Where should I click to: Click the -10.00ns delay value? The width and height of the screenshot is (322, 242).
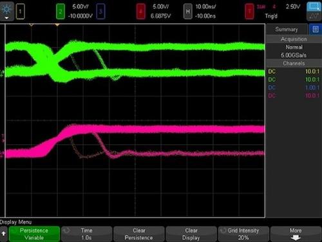(x=205, y=16)
